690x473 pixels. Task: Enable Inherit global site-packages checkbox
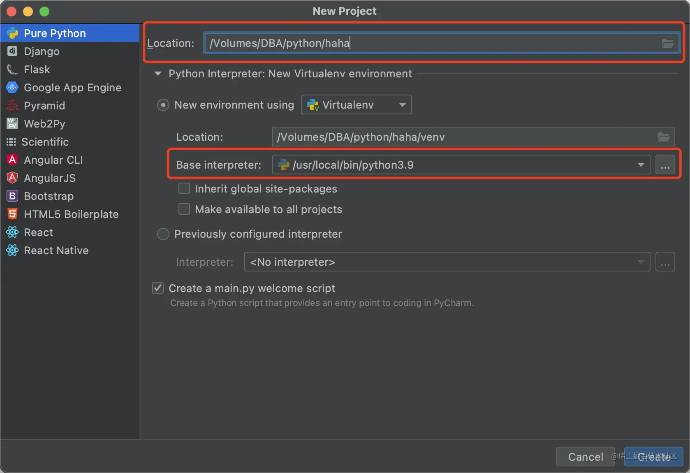pyautogui.click(x=184, y=189)
